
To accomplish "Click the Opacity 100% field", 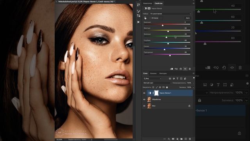I will [x=189, y=83].
